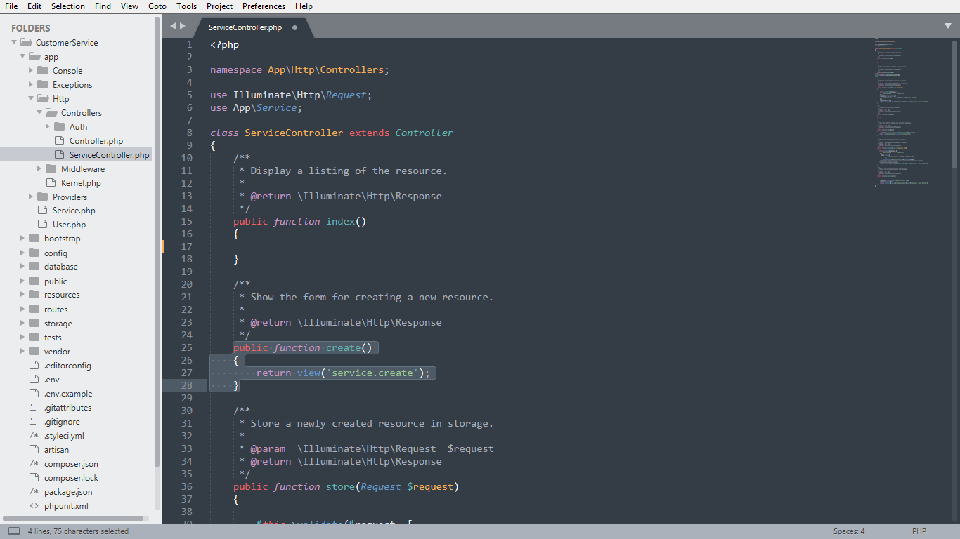Open the Preferences menu
Screen dimensions: 960x539
point(264,6)
